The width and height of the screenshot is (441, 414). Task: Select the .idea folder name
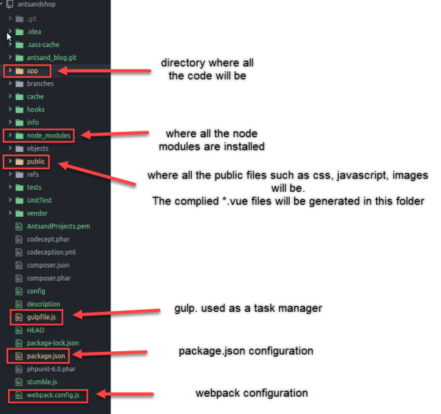coord(34,32)
